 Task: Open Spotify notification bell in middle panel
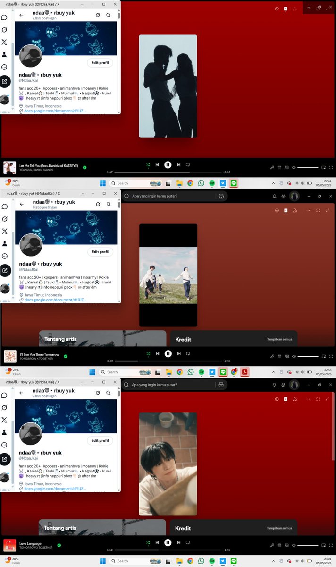[274, 196]
